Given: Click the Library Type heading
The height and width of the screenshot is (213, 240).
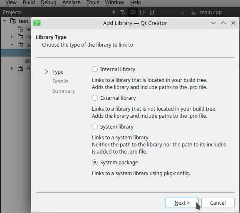Looking at the screenshot, I should [x=51, y=37].
